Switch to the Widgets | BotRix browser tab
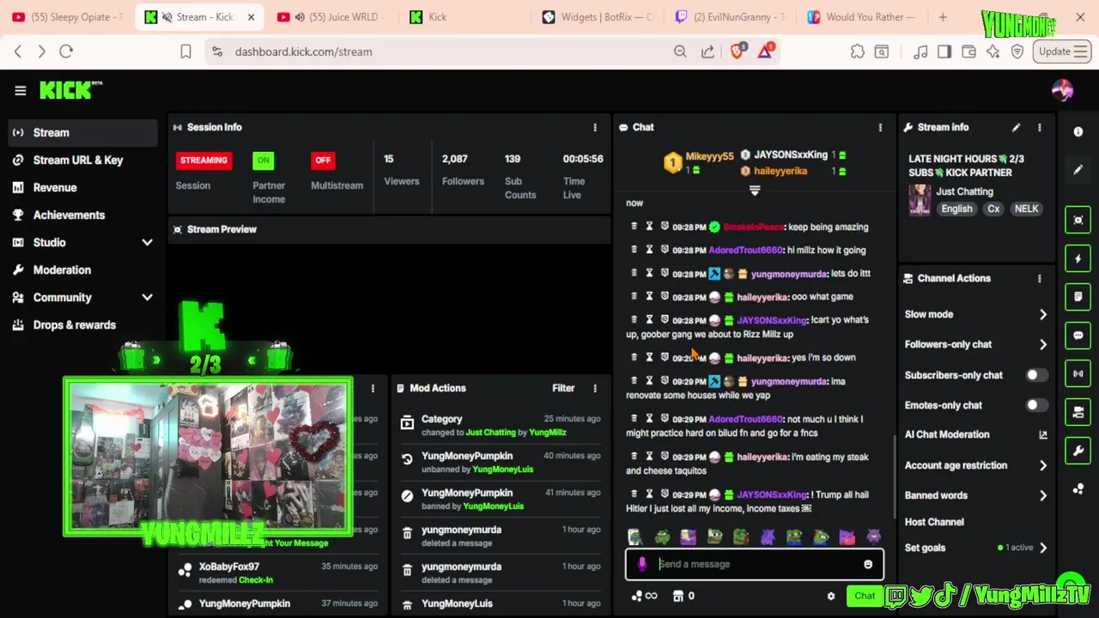Screen dimensions: 1099x618 point(597,17)
